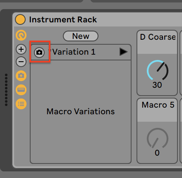Image resolution: width=182 pixels, height=178 pixels.
Task: Toggle the Instrument Rack device activator
Action: tap(20, 19)
